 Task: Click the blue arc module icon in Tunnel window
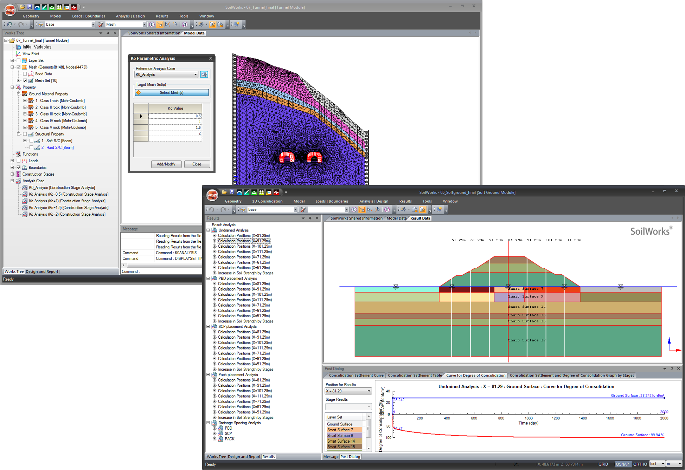(37, 7)
